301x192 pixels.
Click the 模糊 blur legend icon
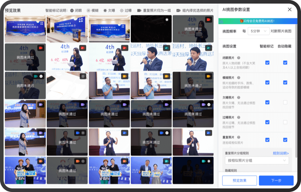pyautogui.click(x=89, y=11)
